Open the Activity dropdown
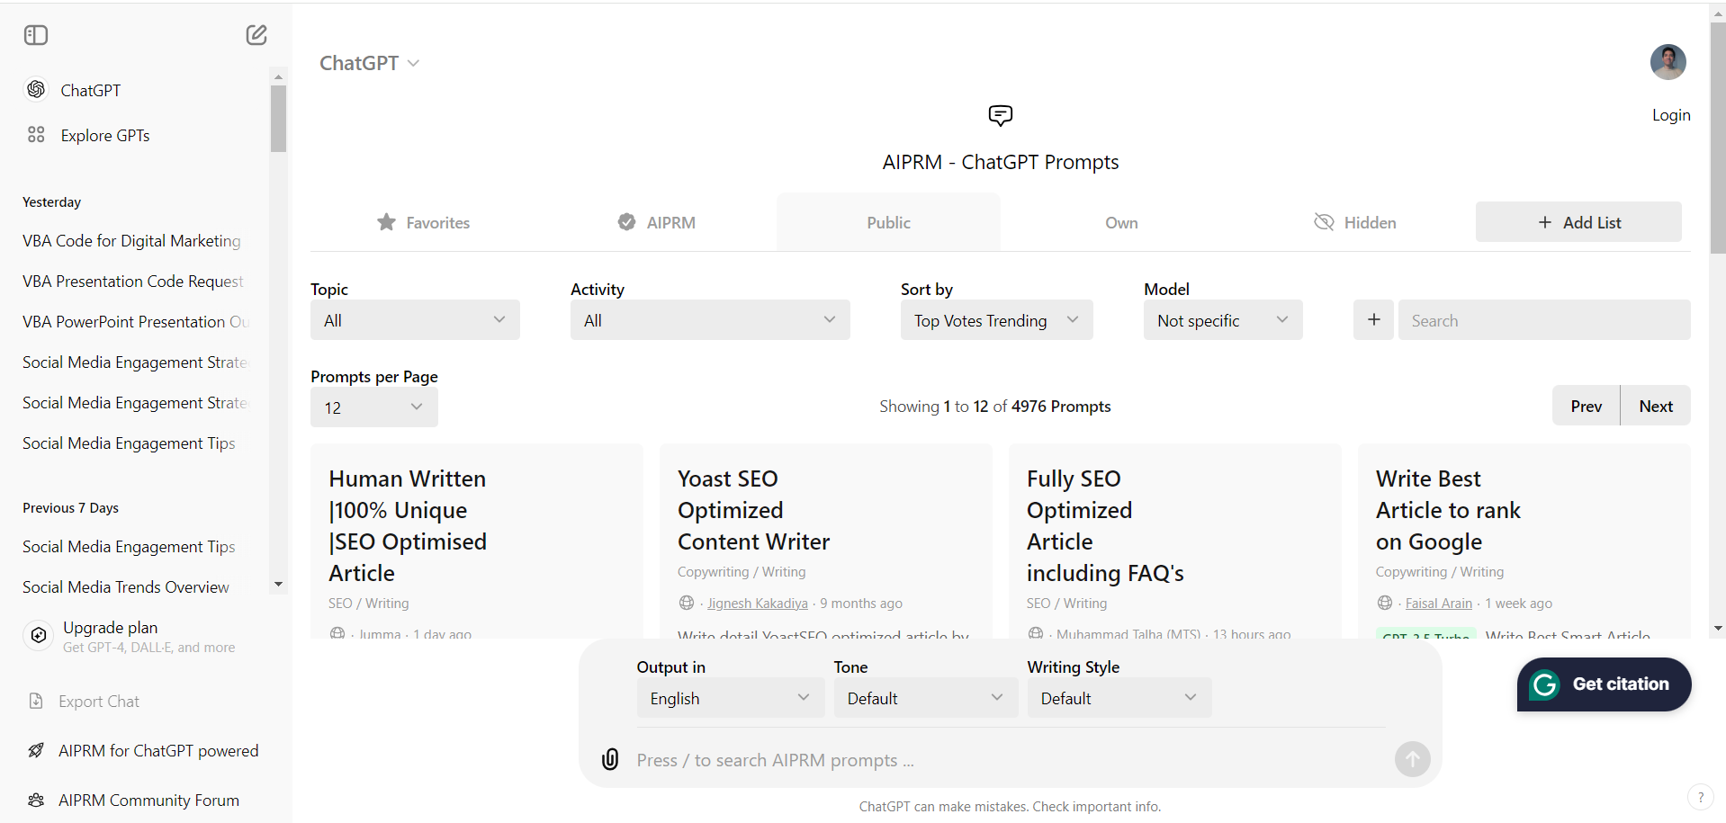 pos(710,320)
